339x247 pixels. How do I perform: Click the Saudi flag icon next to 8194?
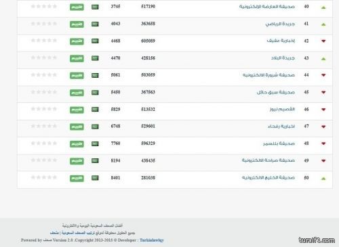pyautogui.click(x=95, y=160)
